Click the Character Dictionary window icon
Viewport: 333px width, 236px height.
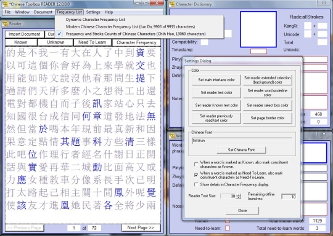tap(171, 4)
